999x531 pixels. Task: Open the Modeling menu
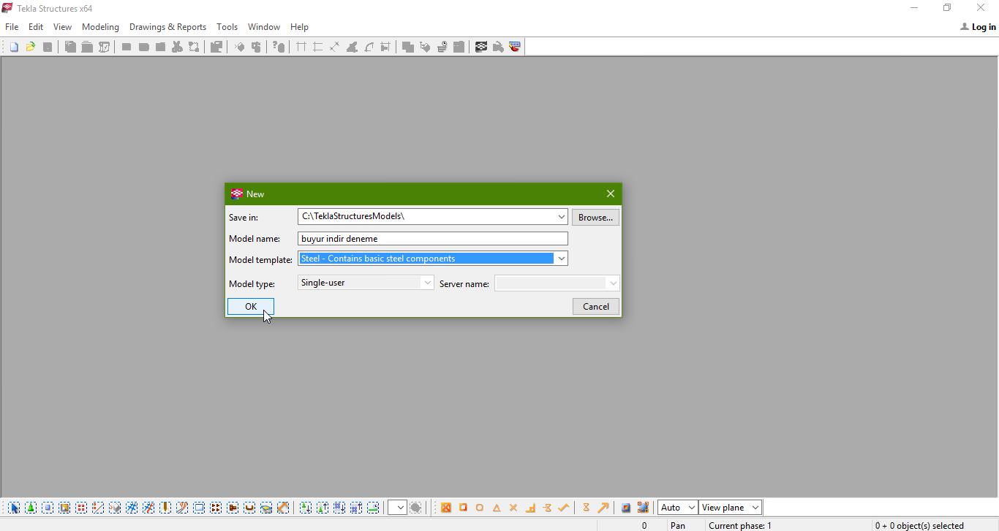click(x=100, y=27)
